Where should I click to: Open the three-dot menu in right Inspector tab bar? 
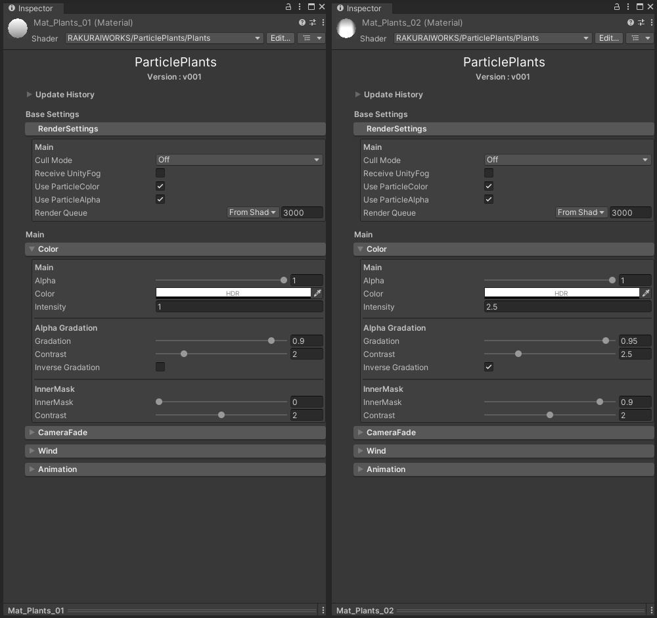pyautogui.click(x=627, y=7)
